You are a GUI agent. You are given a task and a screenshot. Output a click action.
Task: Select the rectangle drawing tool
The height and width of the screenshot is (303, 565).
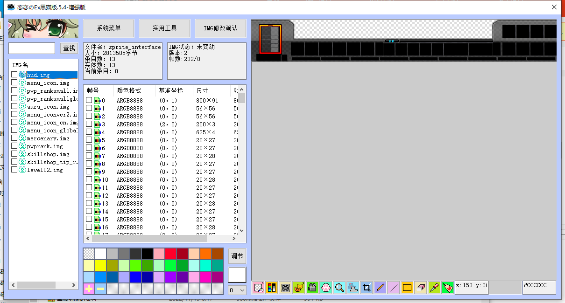tap(407, 288)
